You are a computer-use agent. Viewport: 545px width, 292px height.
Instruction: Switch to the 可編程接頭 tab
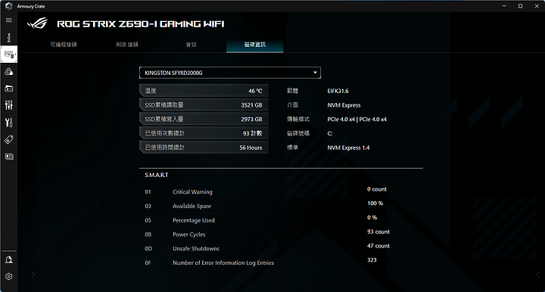pos(64,45)
